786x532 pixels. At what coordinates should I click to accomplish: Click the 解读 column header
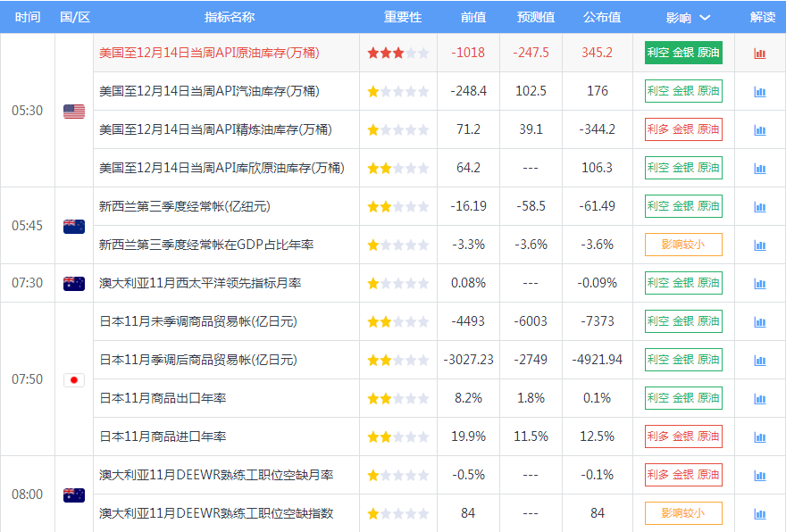762,18
